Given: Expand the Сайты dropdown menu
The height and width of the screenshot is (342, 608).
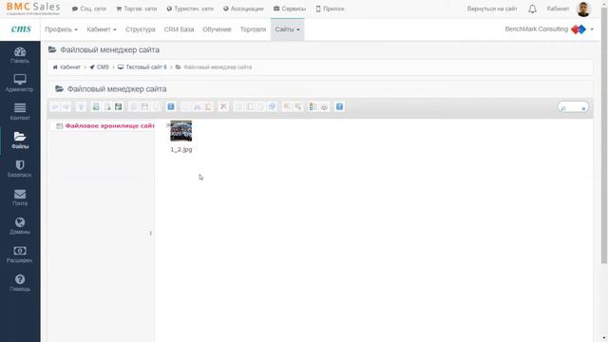Looking at the screenshot, I should 287,29.
